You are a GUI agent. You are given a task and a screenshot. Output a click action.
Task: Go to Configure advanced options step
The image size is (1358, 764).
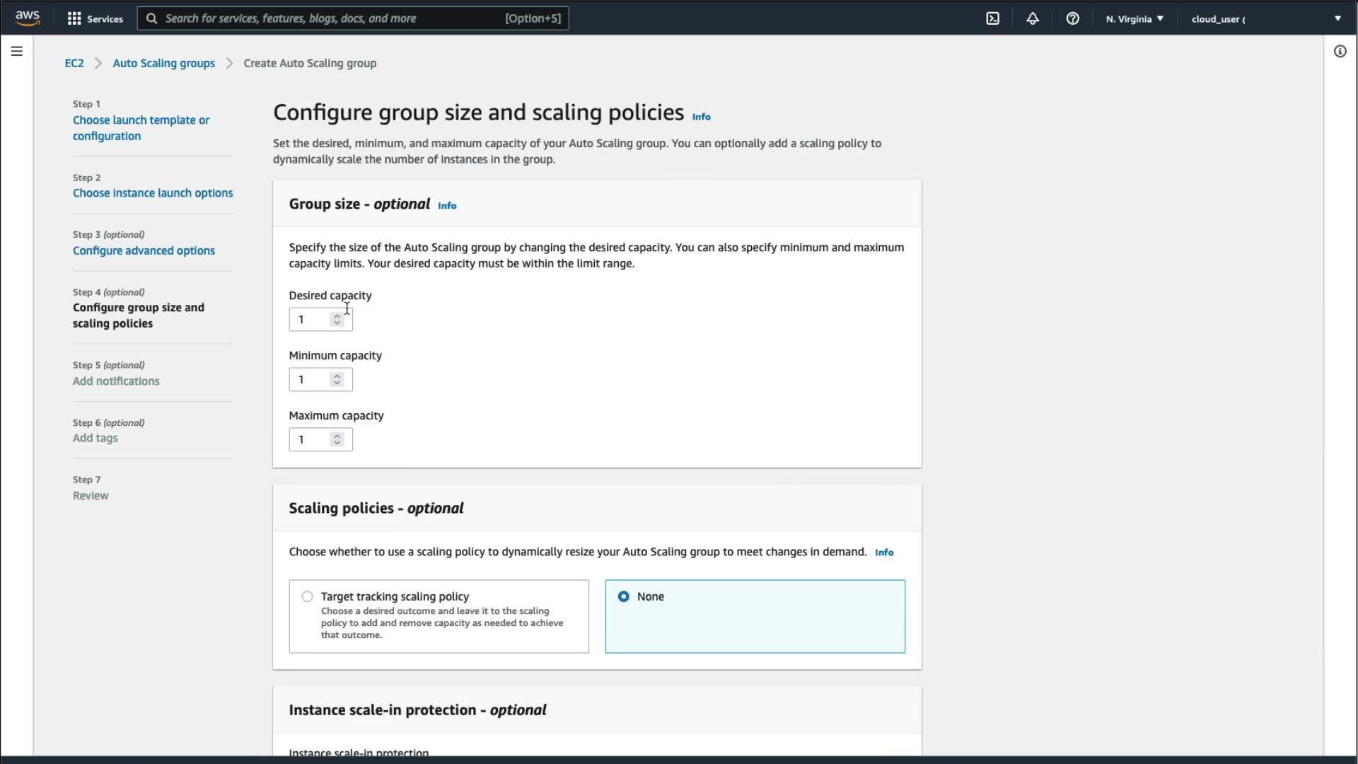point(144,250)
